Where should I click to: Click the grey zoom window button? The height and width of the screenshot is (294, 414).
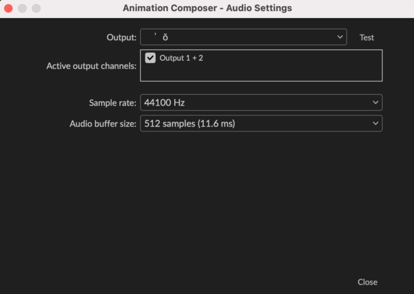click(37, 9)
